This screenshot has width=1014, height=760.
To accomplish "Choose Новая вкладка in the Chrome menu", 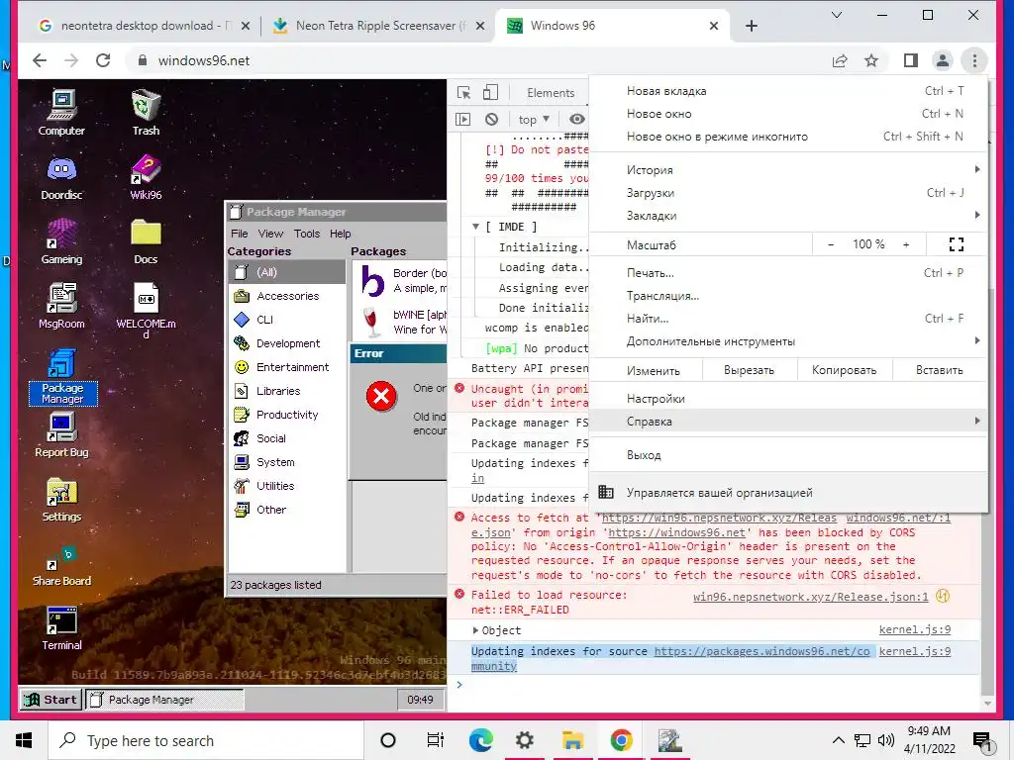I will (787, 91).
